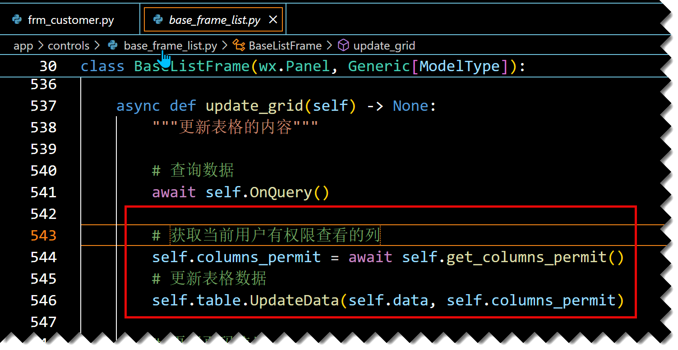Viewport: 678px width, 350px height.
Task: Click the Python file icon in breadcrumb
Action: click(x=113, y=45)
